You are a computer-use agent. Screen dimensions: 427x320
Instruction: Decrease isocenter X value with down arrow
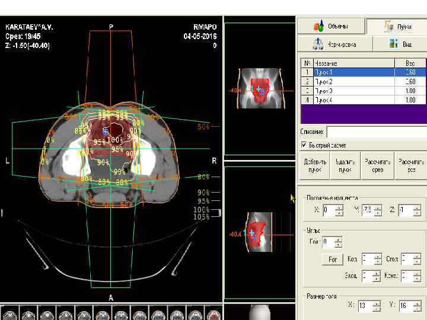point(339,213)
